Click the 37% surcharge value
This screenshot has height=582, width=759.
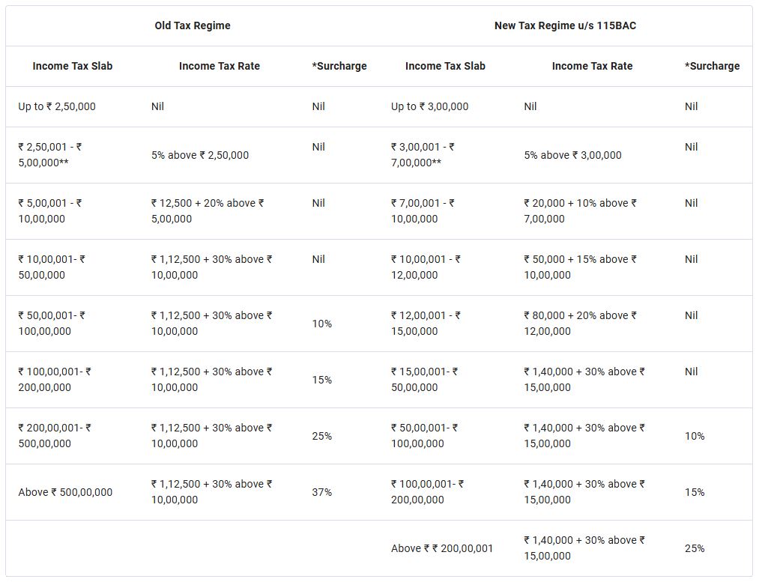coord(322,493)
